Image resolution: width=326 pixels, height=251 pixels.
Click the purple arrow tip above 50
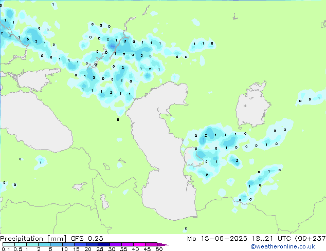click(x=163, y=244)
